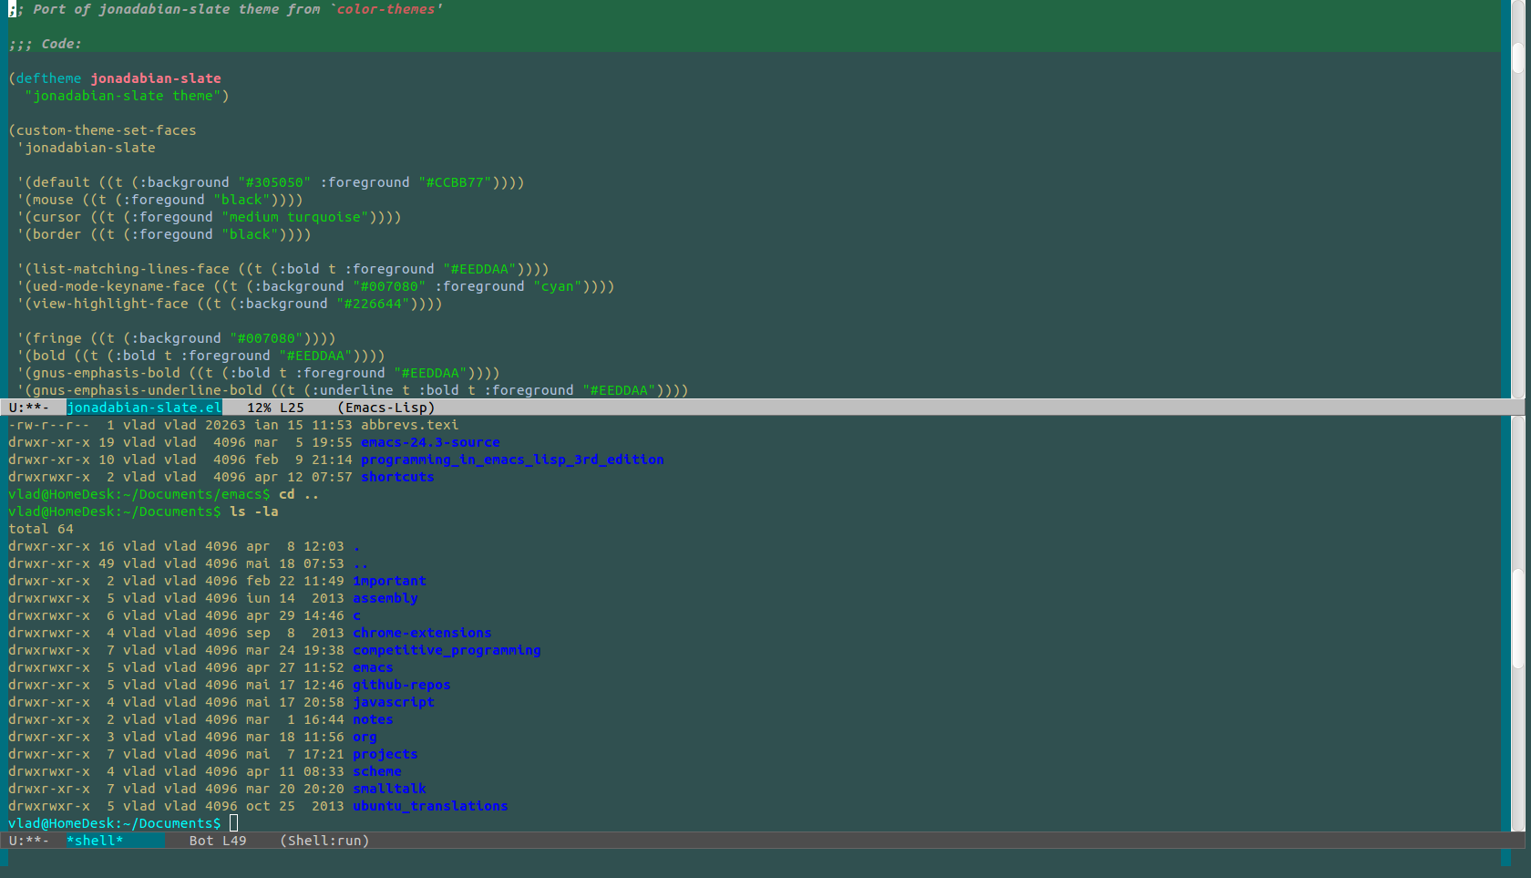
Task: Click the jonadabian-slate.el buffer name in mode line
Action: click(x=144, y=408)
